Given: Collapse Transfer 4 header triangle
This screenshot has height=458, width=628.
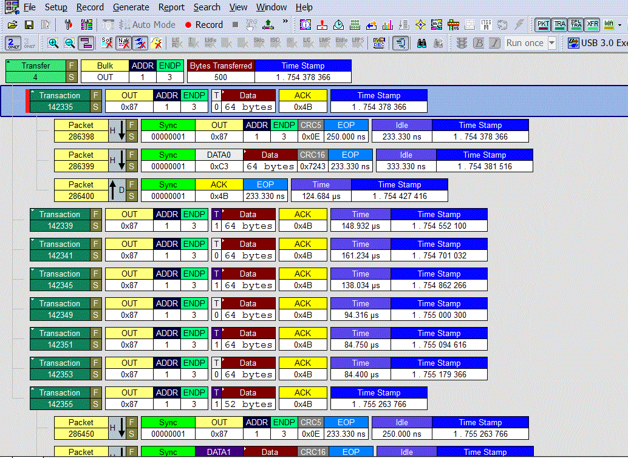Looking at the screenshot, I should click(x=9, y=63).
